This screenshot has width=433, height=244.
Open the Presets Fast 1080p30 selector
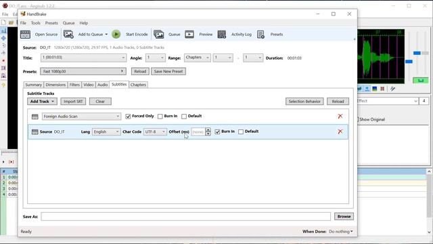[83, 71]
